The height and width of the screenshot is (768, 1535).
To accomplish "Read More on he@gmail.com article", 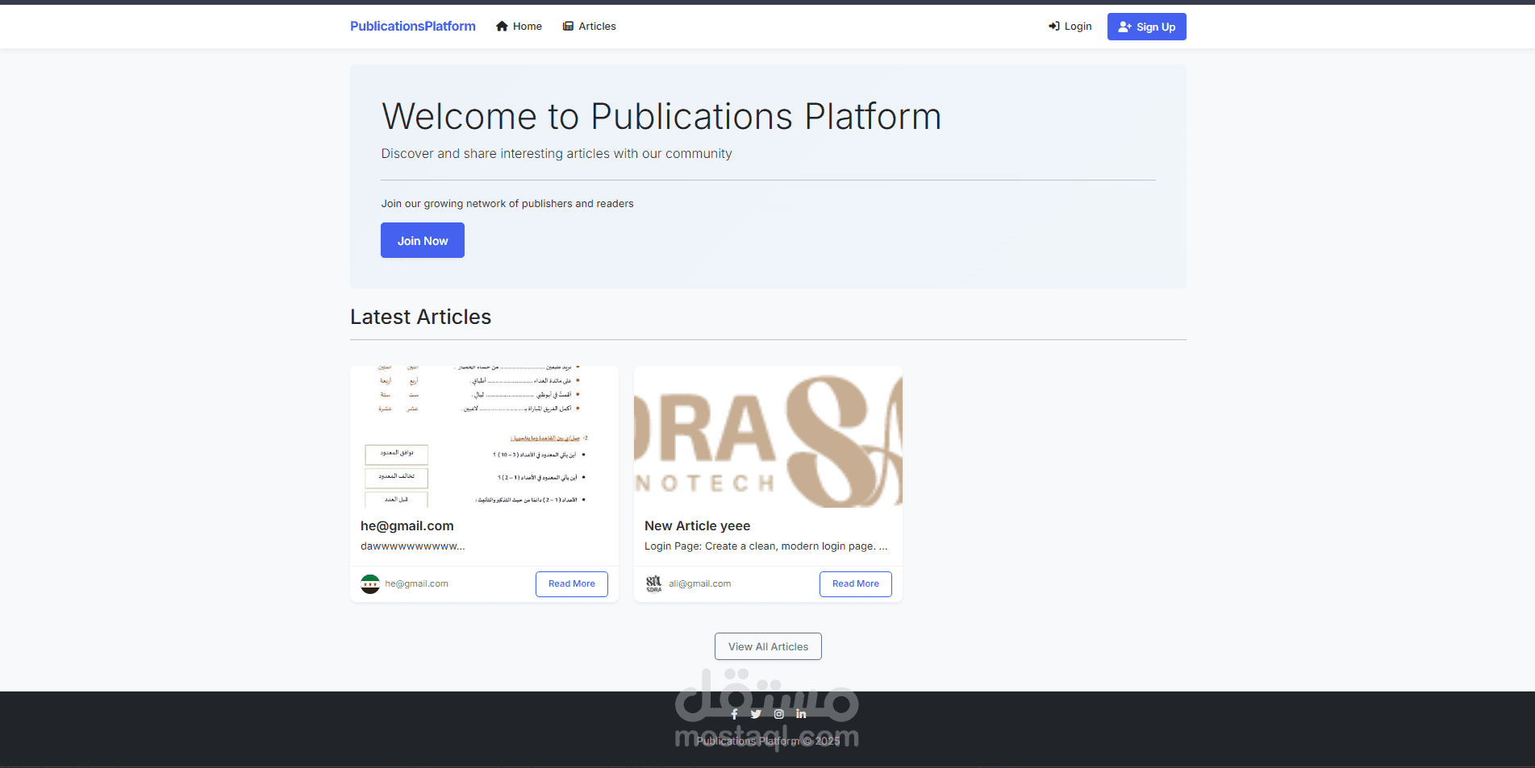I will [x=572, y=584].
